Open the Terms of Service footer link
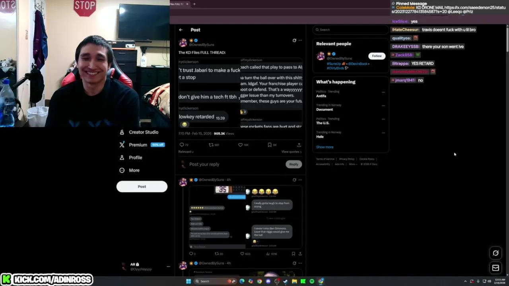 (x=325, y=159)
